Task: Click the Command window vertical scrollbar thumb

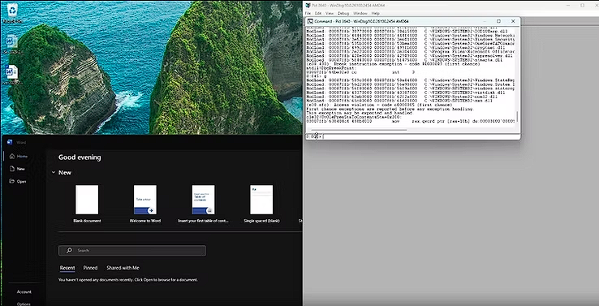Action: (518, 117)
